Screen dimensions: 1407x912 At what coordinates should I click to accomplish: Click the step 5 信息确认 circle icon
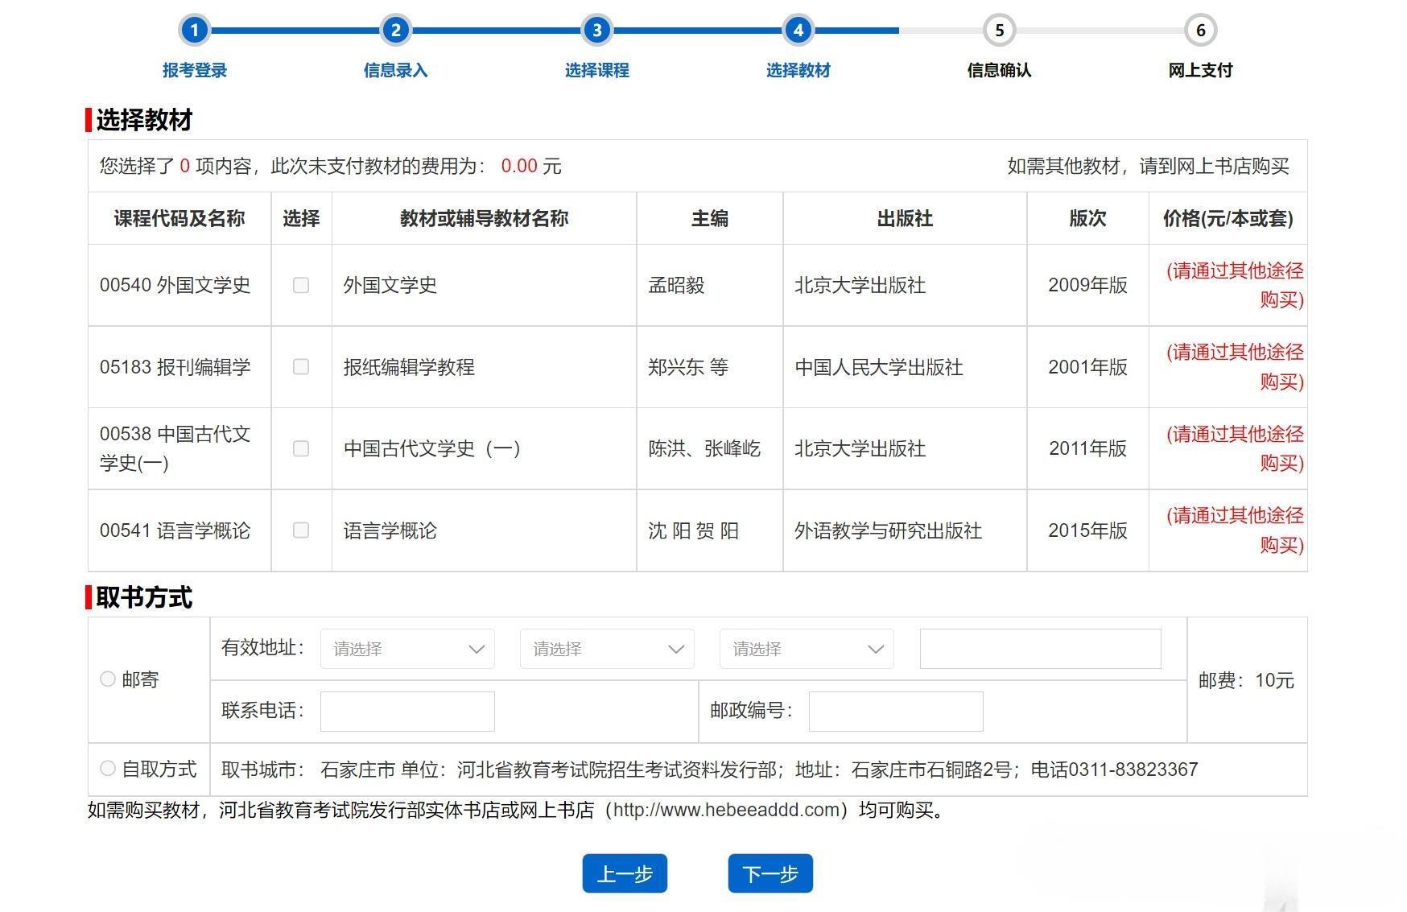point(999,30)
